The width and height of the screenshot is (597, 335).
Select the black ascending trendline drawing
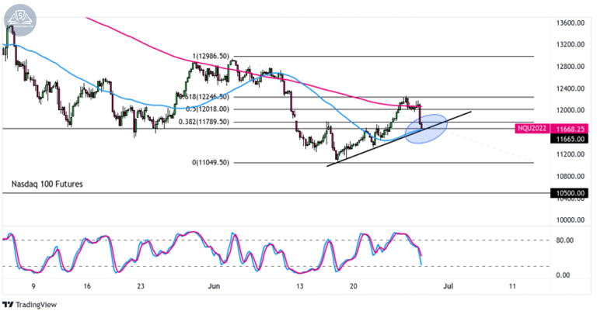point(399,139)
